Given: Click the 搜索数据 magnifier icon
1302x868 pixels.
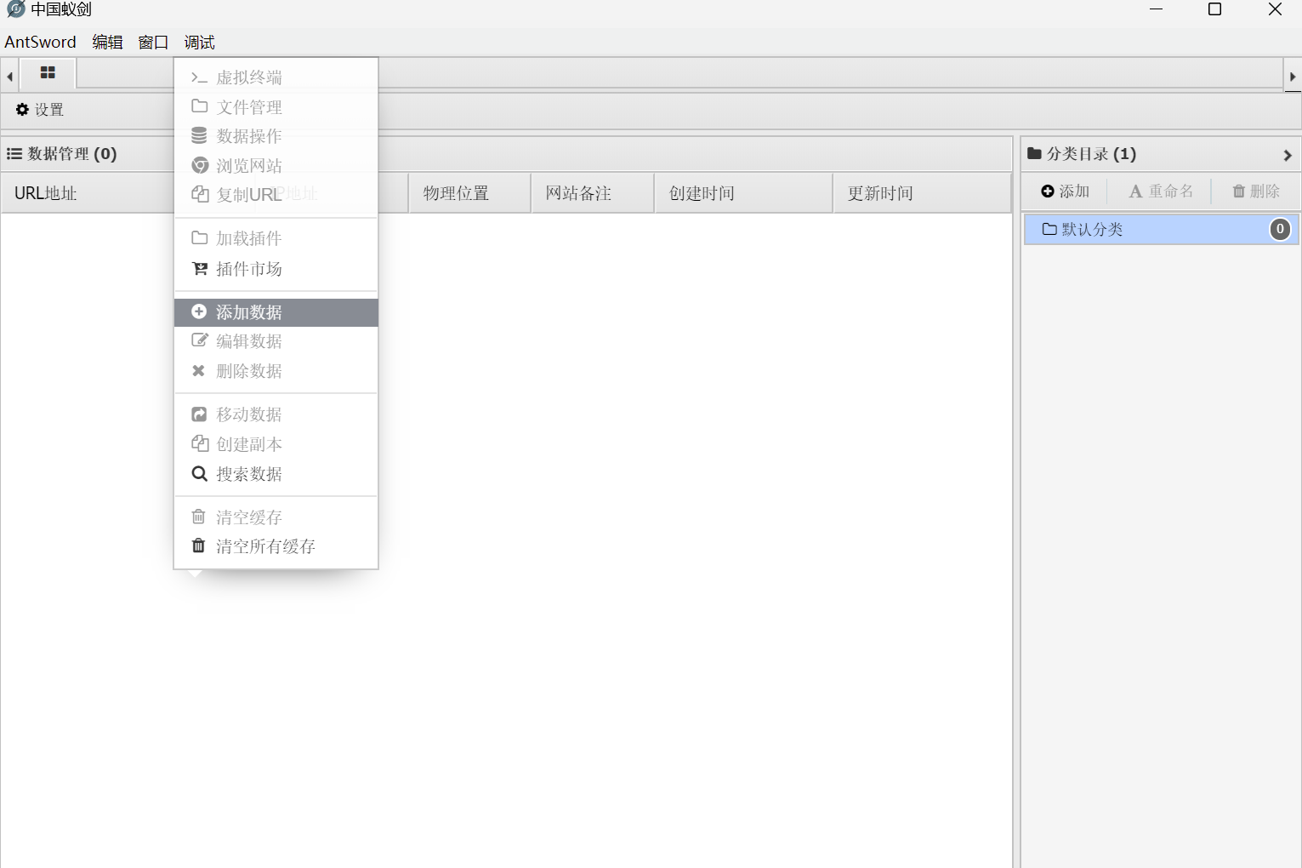Looking at the screenshot, I should pyautogui.click(x=199, y=474).
